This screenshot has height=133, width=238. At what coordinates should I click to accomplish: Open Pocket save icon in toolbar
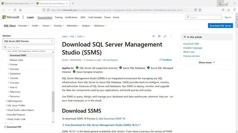coord(223,10)
